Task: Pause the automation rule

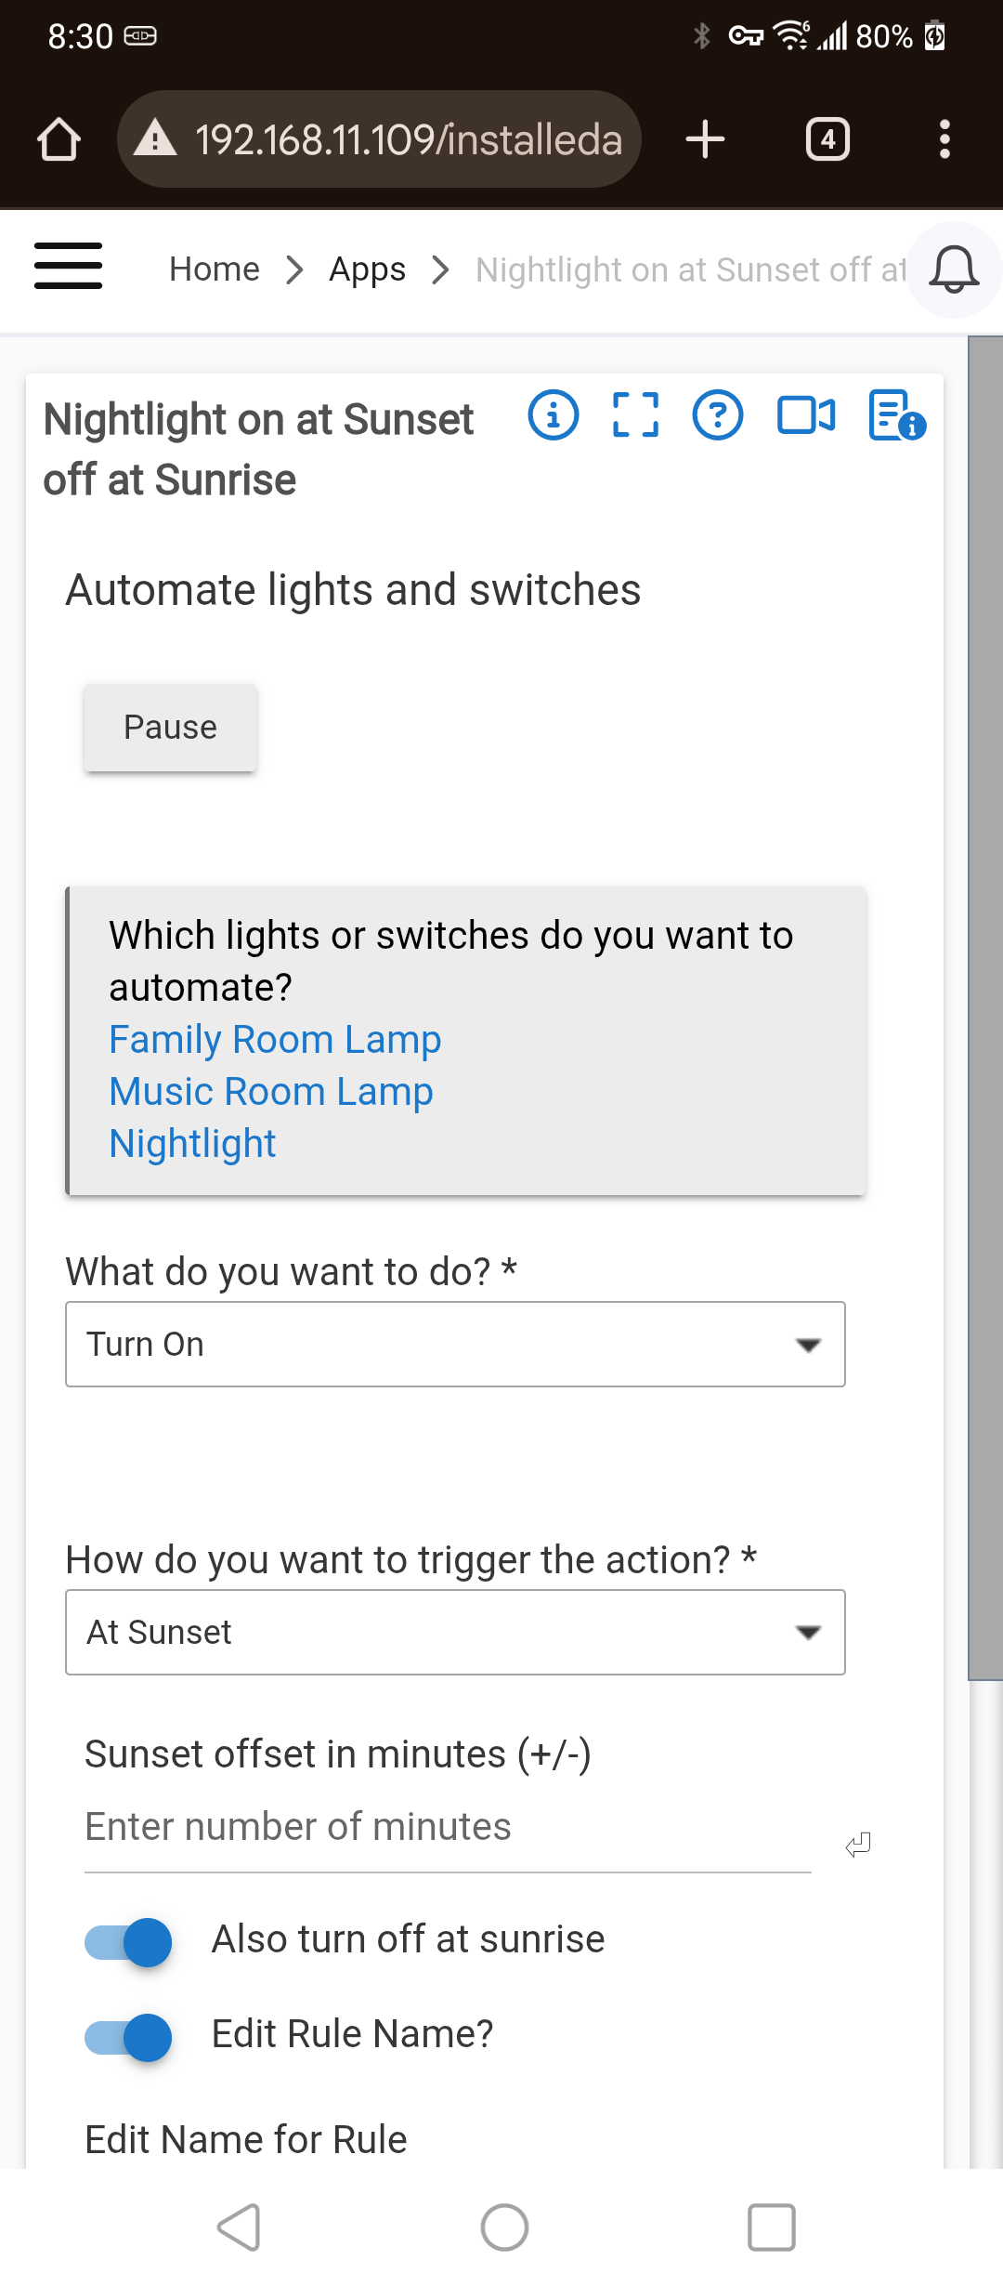Action: coord(170,728)
